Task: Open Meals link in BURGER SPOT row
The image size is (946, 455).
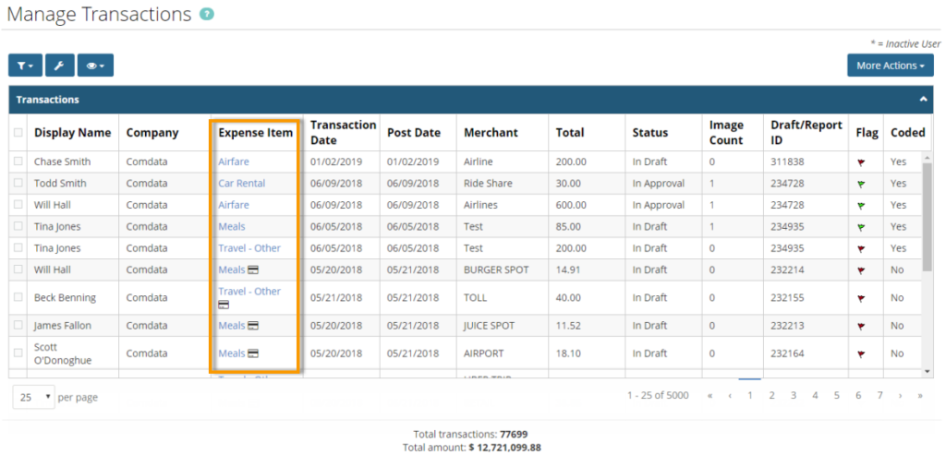Action: 232,270
